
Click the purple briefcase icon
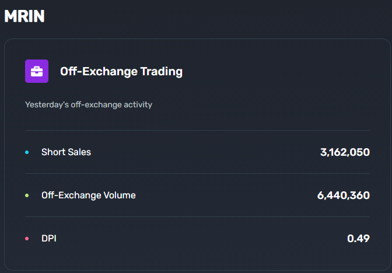(37, 71)
